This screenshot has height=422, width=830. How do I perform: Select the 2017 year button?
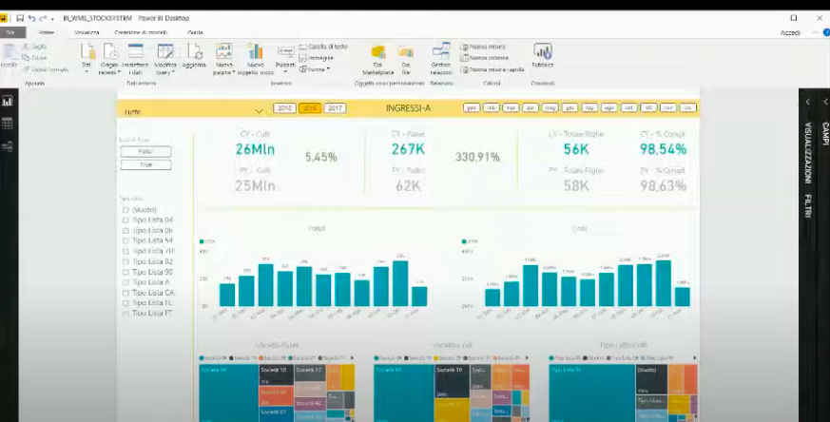click(x=335, y=108)
